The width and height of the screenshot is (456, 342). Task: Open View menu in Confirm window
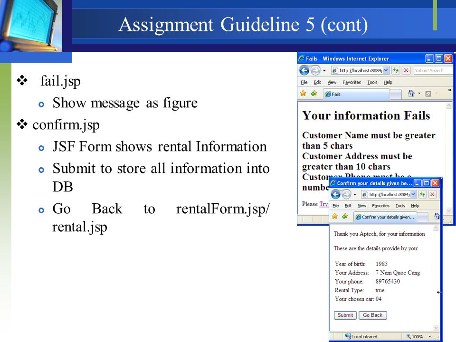click(362, 206)
